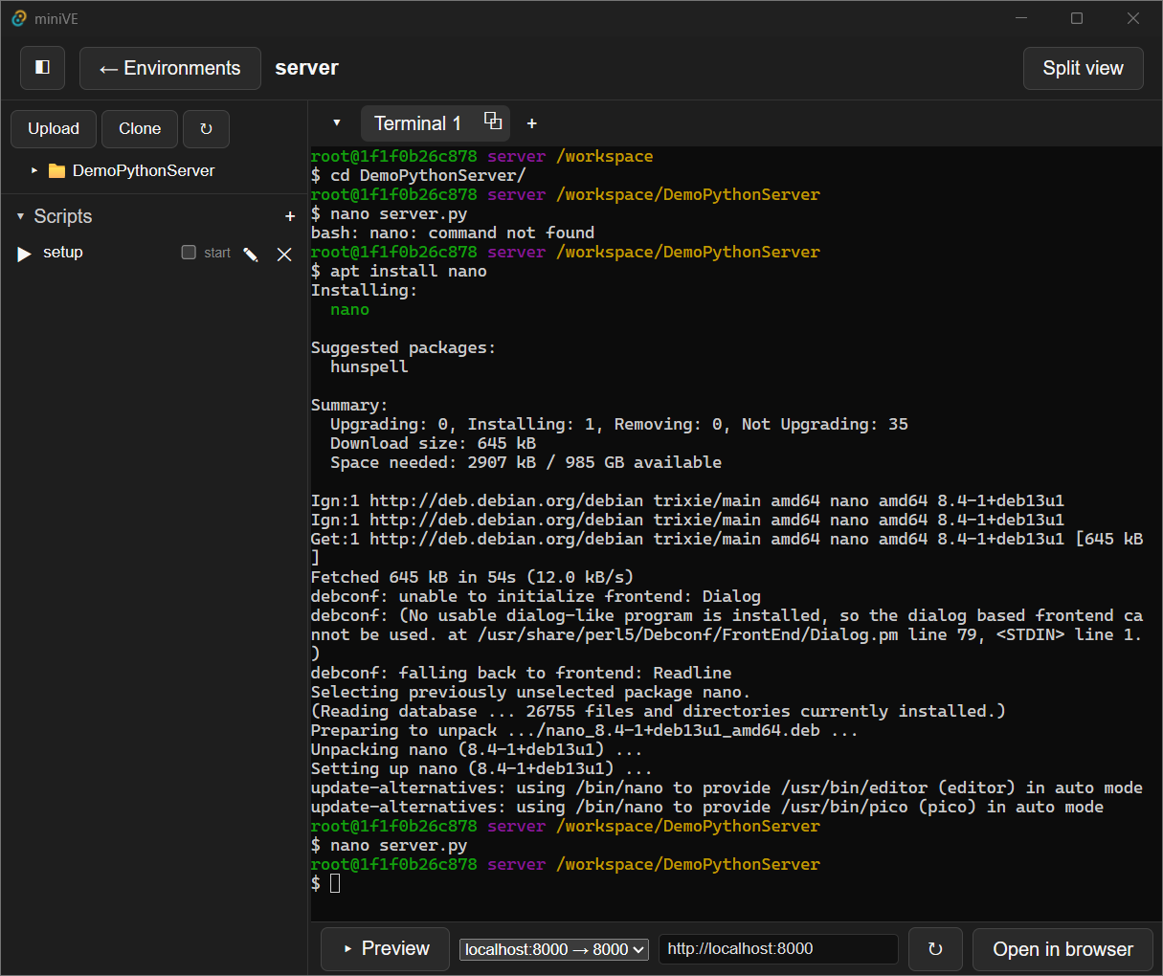
Task: Click 'bash: nano: command not found' line
Action: [453, 233]
